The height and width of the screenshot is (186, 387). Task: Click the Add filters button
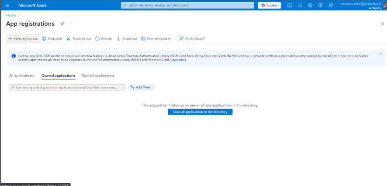point(141,88)
